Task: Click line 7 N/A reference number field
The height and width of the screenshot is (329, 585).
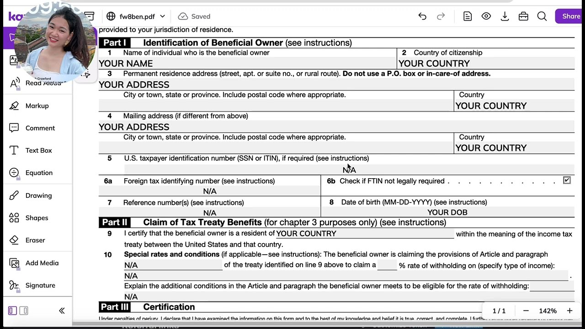Action: pyautogui.click(x=210, y=212)
